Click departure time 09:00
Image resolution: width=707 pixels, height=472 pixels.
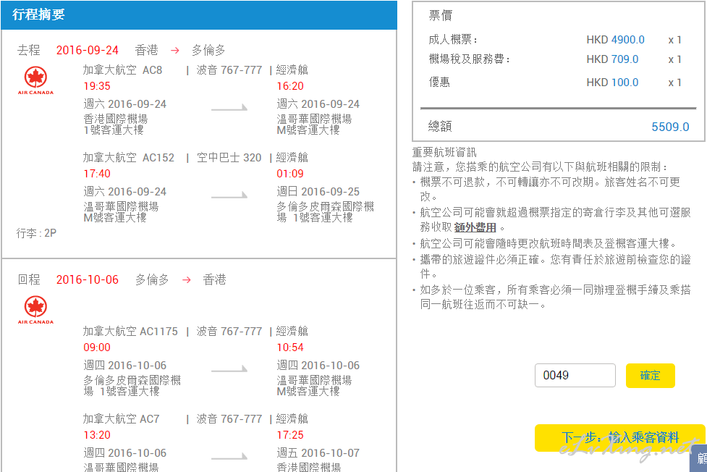tap(97, 347)
